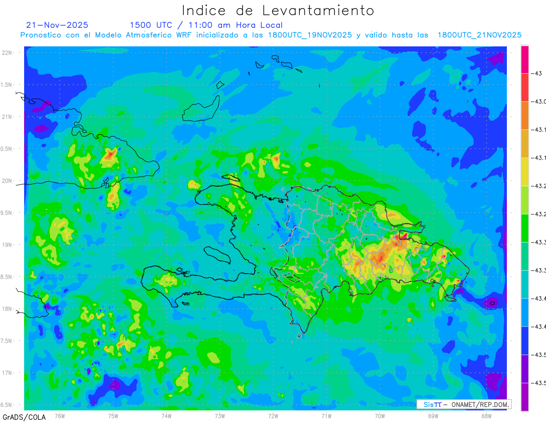
Task: Select the pure green legend swatch
Action: tap(525, 228)
